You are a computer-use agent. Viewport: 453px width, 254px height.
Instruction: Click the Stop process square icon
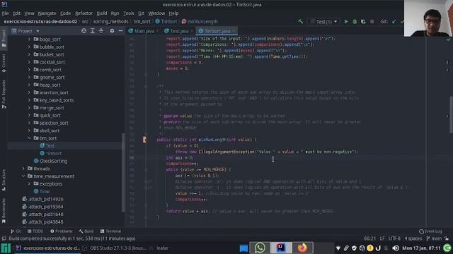(x=372, y=22)
